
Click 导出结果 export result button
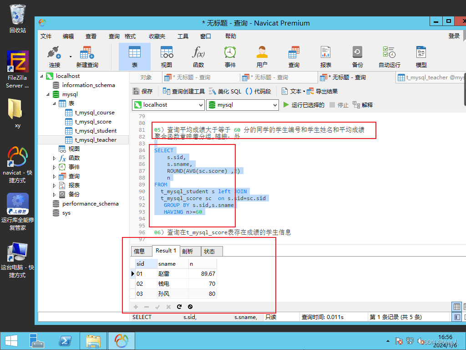click(323, 91)
